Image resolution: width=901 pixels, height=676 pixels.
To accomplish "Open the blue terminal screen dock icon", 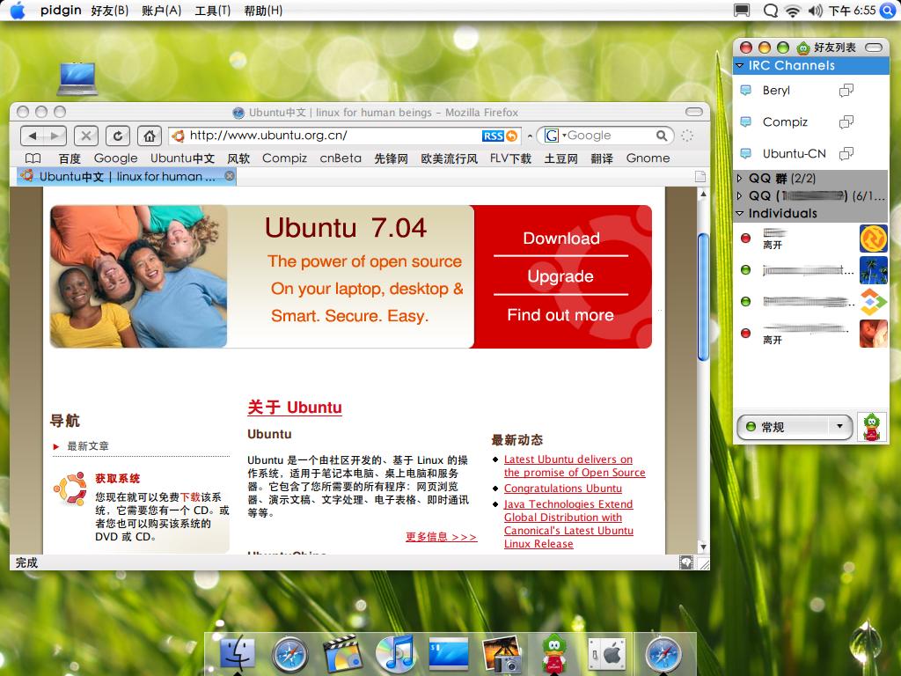I will [x=449, y=655].
